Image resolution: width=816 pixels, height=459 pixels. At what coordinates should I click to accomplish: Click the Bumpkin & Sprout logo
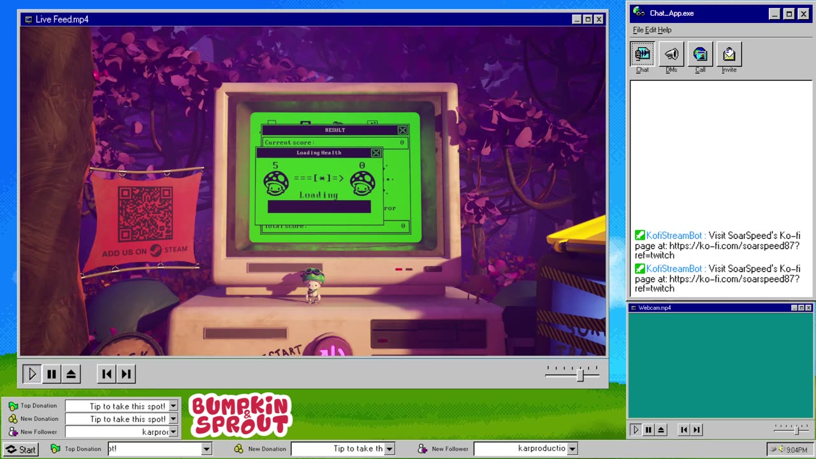point(240,415)
